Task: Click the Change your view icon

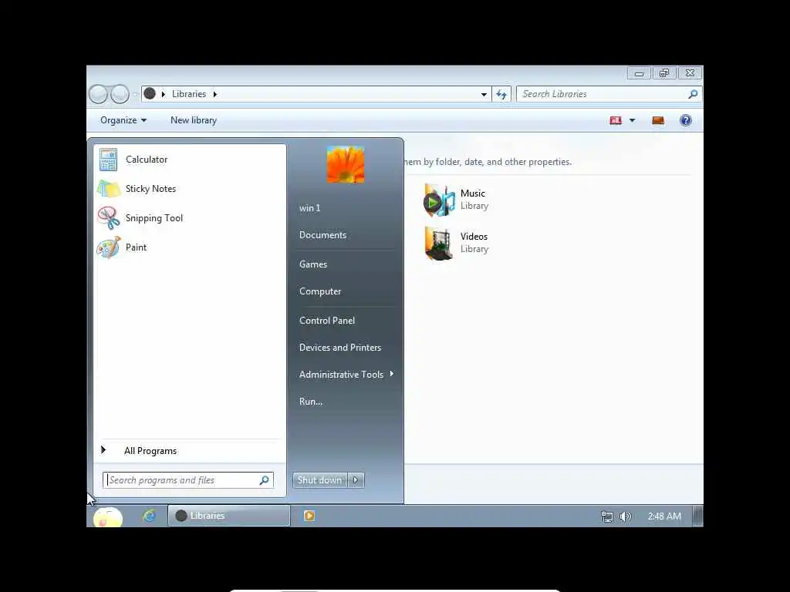Action: pos(616,120)
